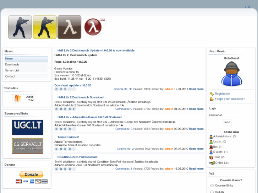Click Read more on 17.04.2011 post
Viewport: 258px width, 193px height.
coord(196,89)
